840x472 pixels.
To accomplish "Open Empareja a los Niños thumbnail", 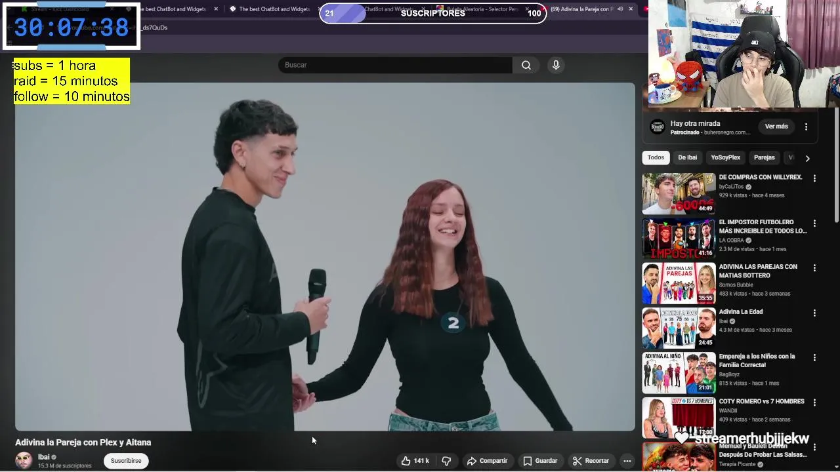I will click(679, 373).
